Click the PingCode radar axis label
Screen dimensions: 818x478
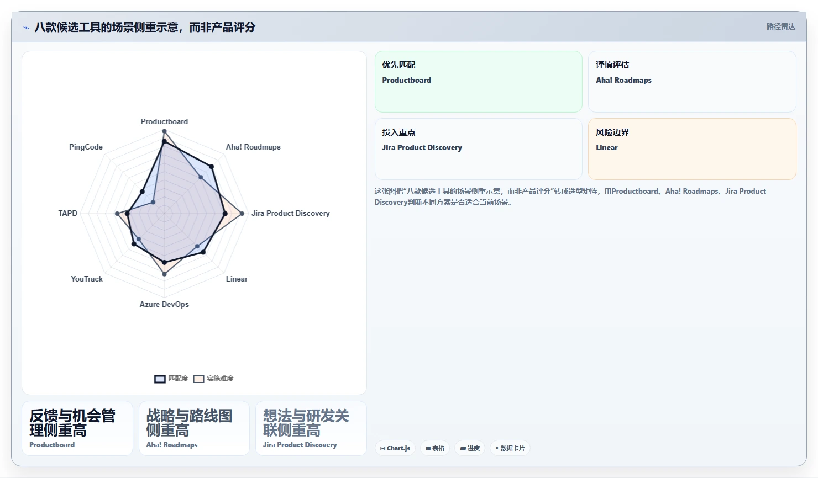pos(86,147)
